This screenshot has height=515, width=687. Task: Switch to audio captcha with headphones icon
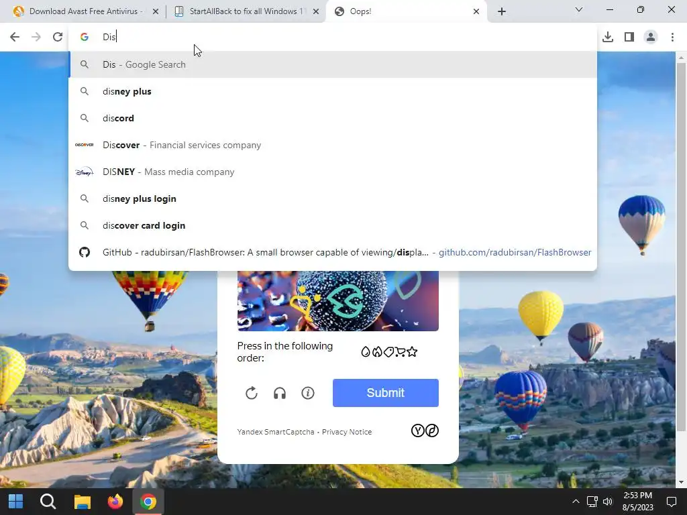click(x=280, y=393)
